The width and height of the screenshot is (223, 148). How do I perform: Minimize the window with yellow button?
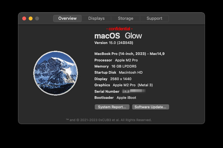point(31,18)
